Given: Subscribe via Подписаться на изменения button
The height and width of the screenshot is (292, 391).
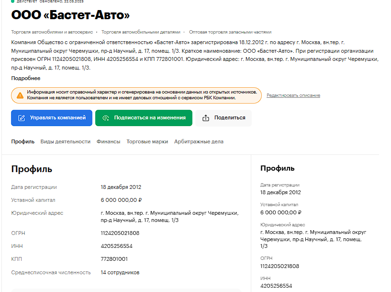Looking at the screenshot, I should pos(144,118).
